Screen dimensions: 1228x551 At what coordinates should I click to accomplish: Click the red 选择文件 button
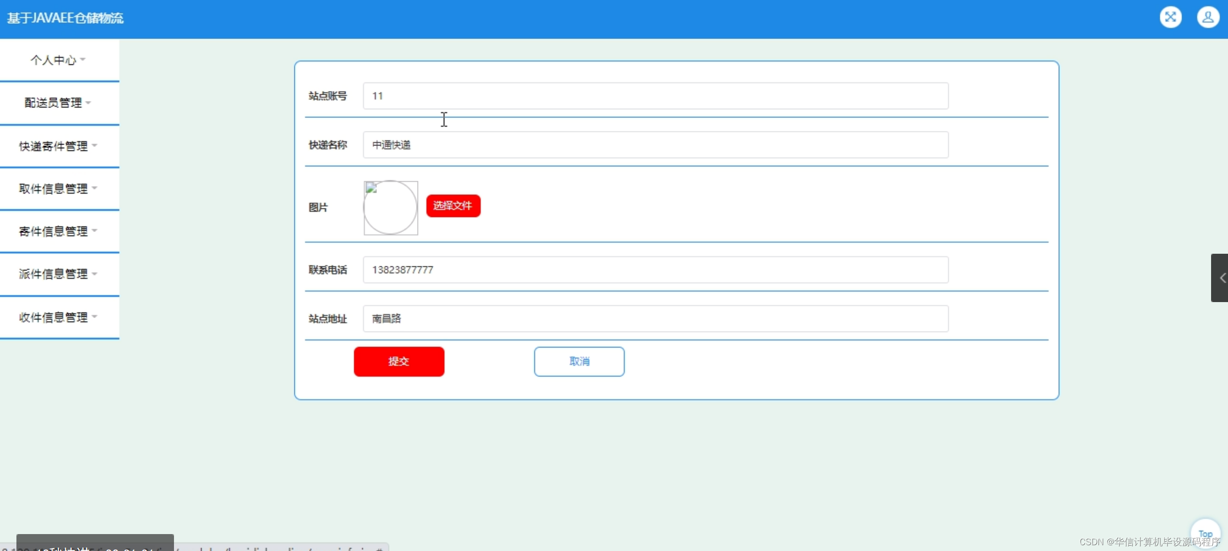(x=453, y=206)
